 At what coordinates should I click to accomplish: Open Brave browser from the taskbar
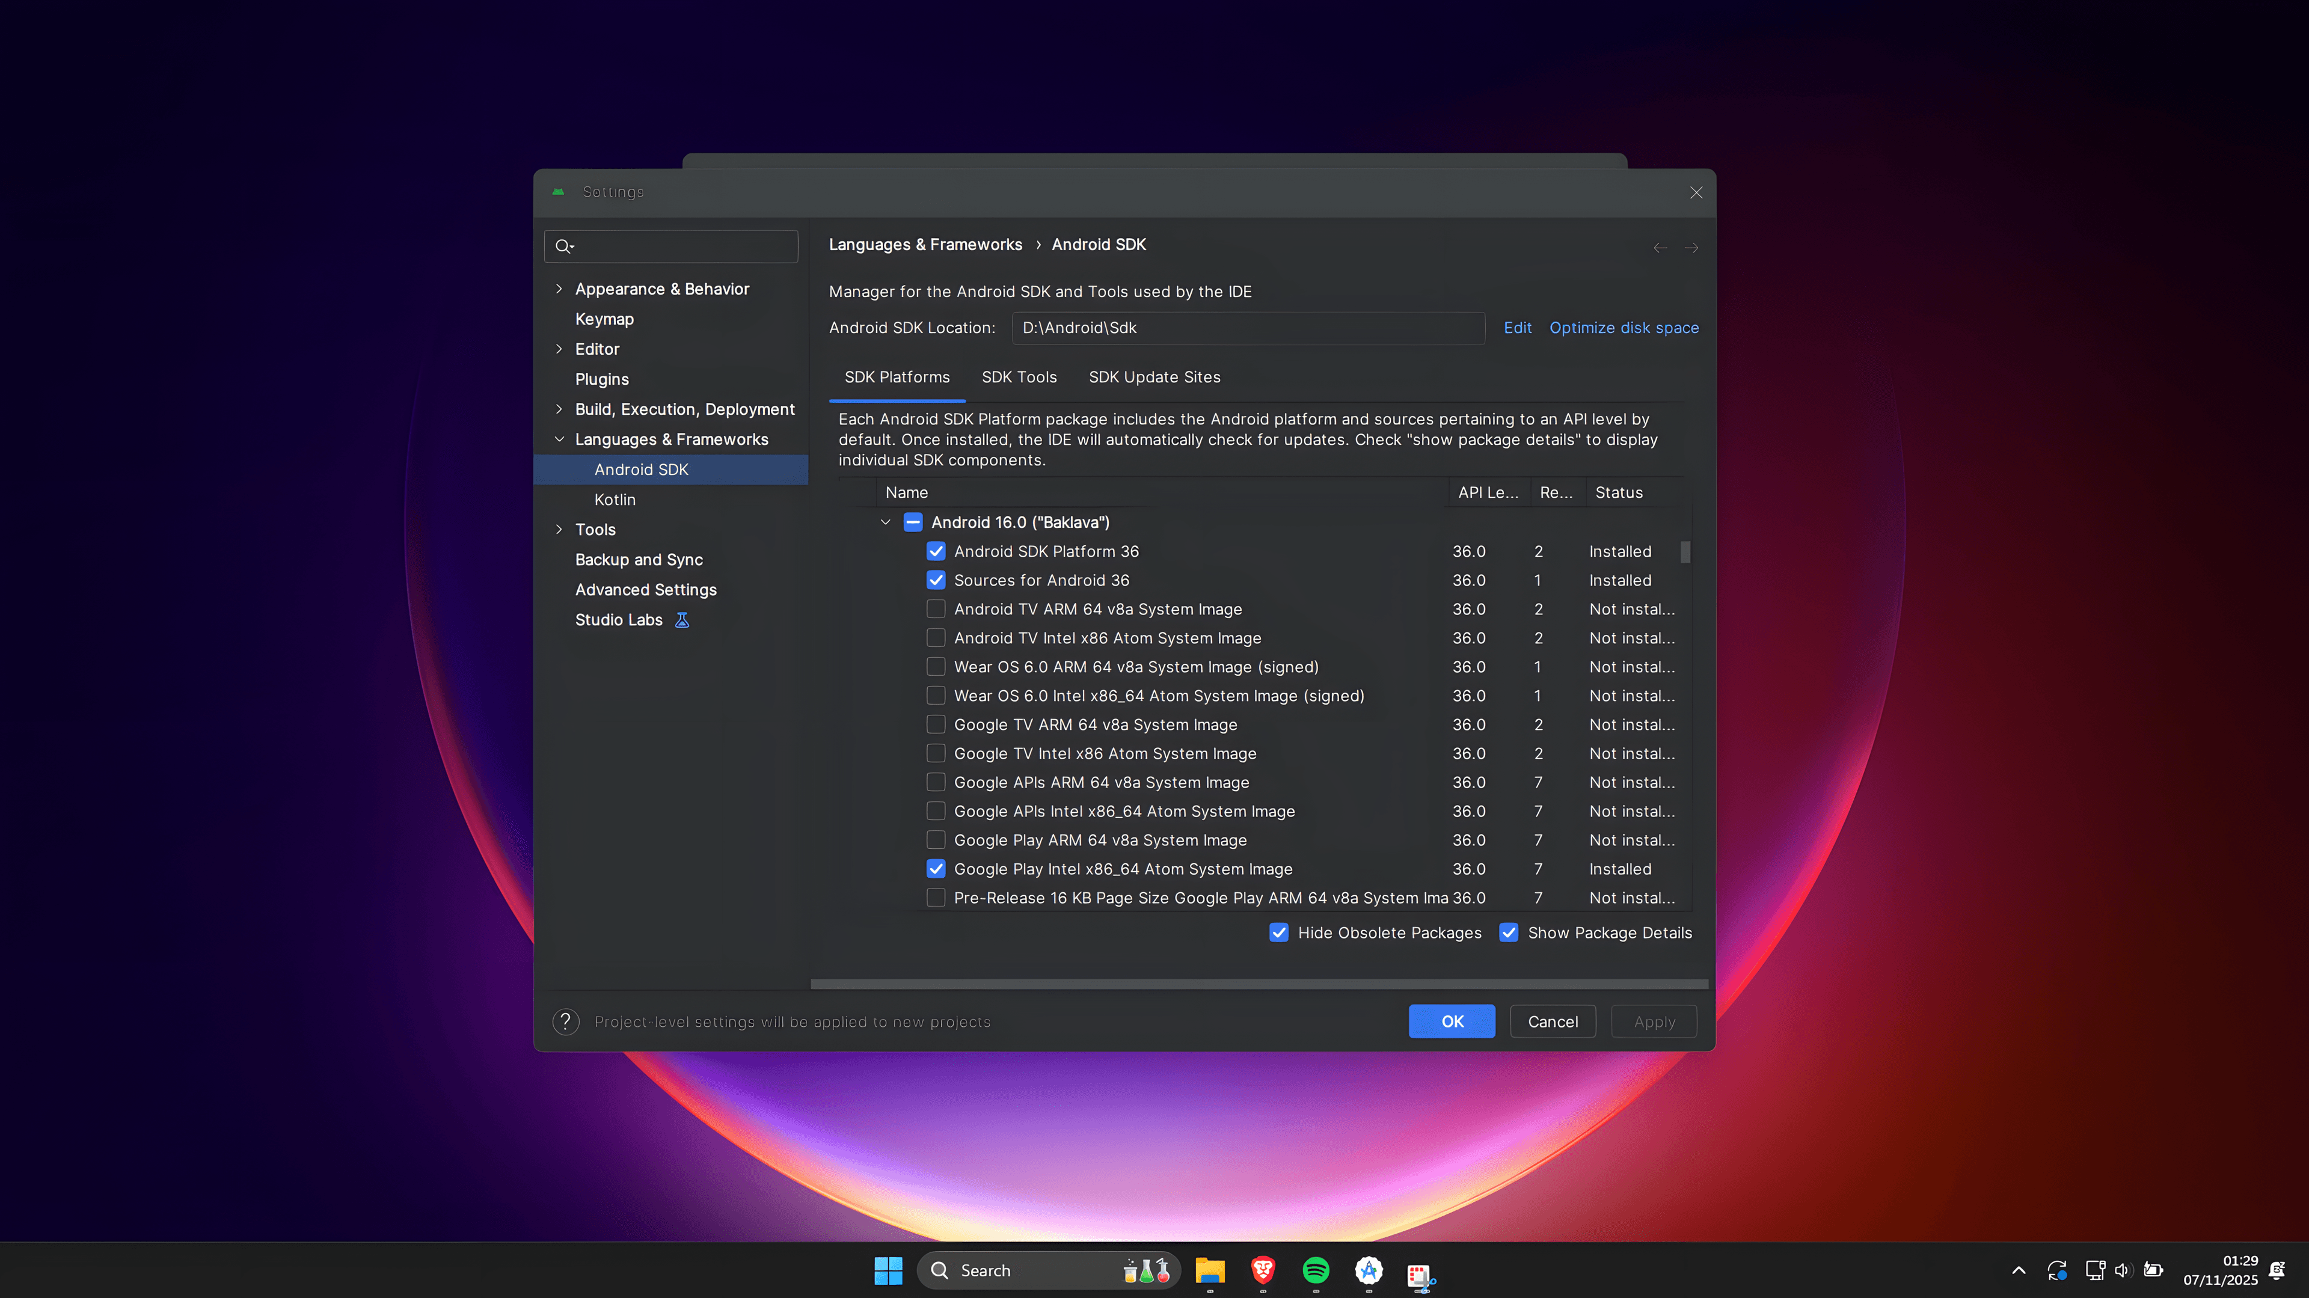(1262, 1270)
